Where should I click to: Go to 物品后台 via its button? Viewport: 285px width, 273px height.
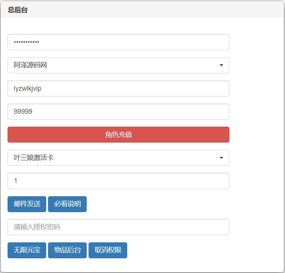tap(67, 250)
